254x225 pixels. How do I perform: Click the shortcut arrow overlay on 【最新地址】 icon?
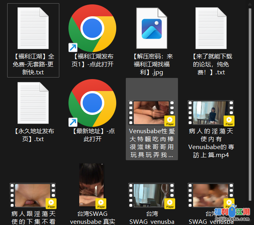tap(73, 122)
